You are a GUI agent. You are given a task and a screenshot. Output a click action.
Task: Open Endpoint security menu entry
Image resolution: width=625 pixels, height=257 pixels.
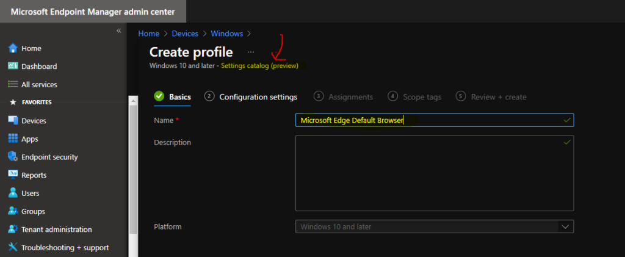tap(49, 157)
